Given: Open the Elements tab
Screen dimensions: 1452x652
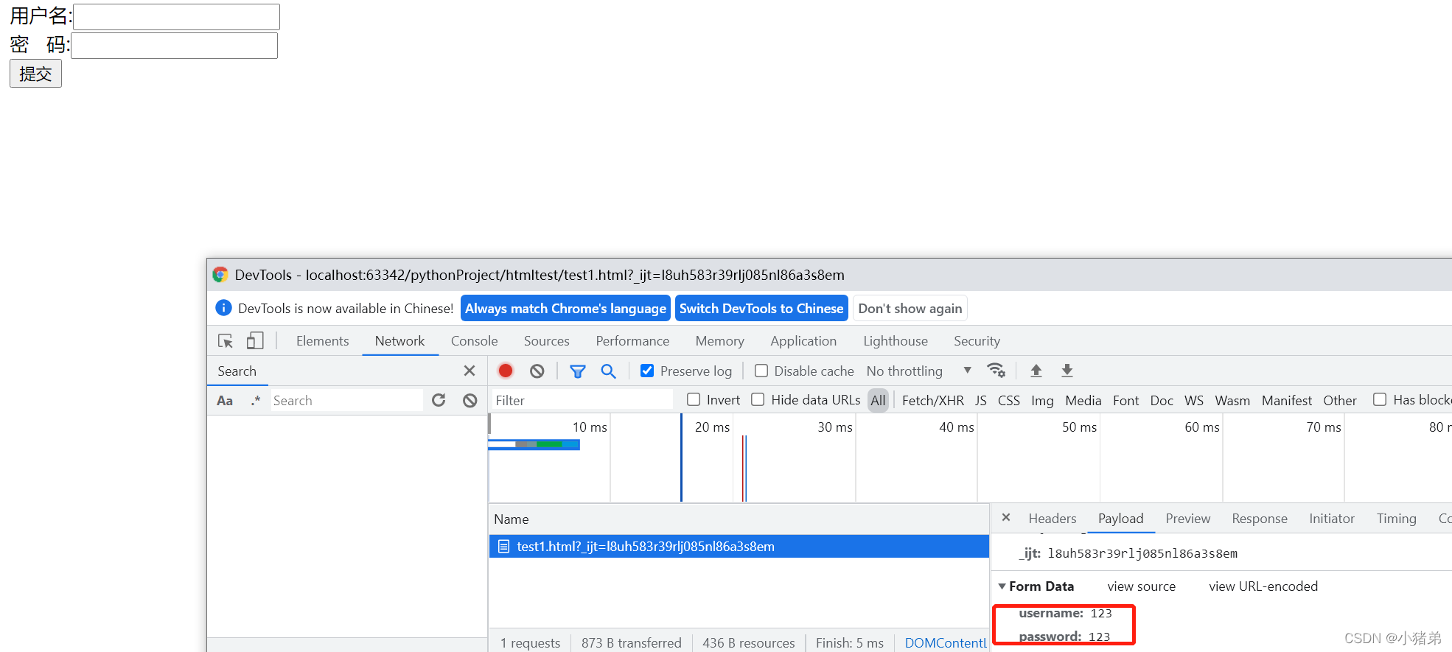Looking at the screenshot, I should 323,341.
